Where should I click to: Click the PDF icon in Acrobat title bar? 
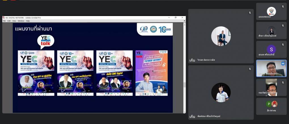click(x=3, y=18)
